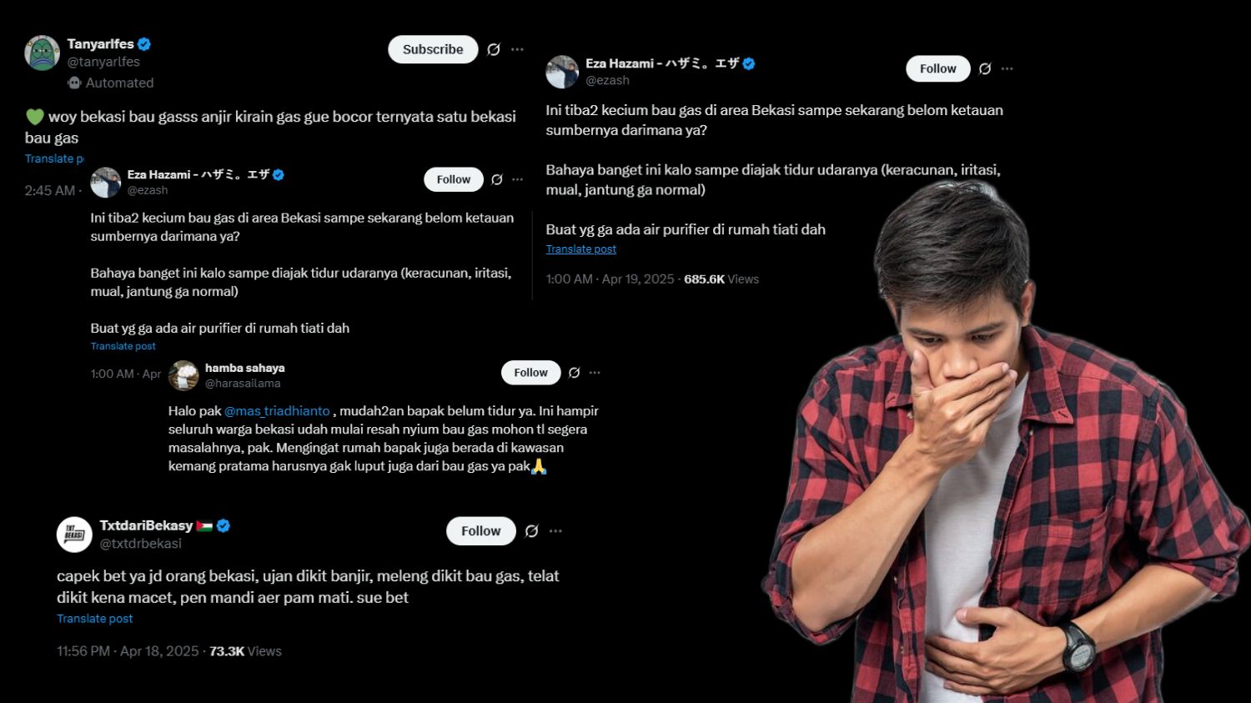1251x703 pixels.
Task: Open more options on hamba sahaya's post
Action: coord(595,373)
